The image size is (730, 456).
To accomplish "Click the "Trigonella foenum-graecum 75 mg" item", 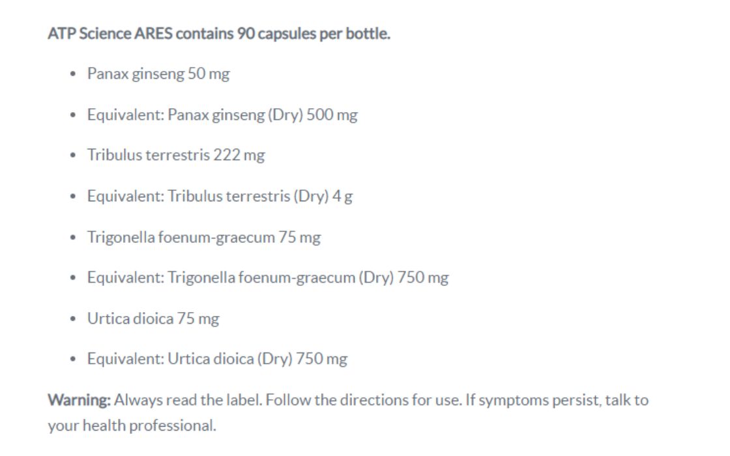I will coord(204,237).
